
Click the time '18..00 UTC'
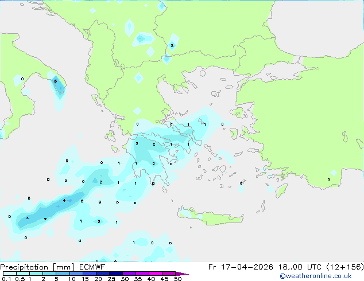coord(300,267)
